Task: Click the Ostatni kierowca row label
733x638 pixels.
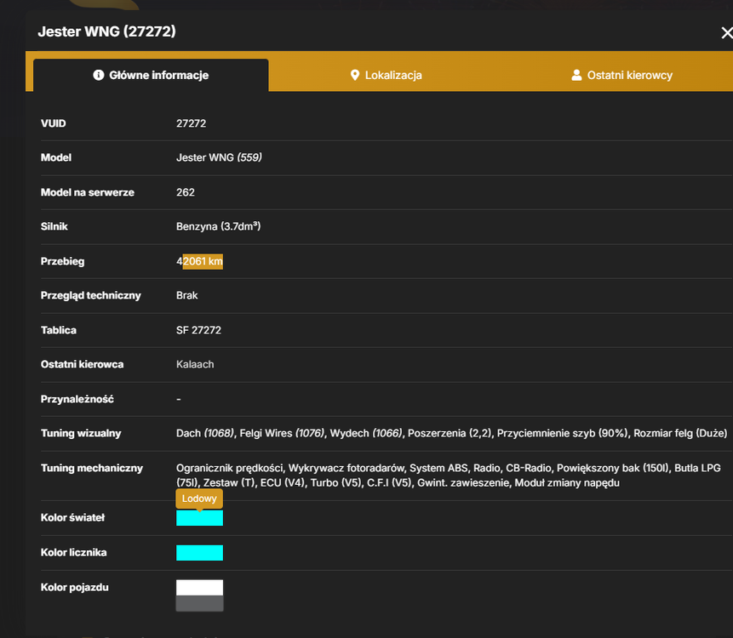Action: click(x=83, y=364)
